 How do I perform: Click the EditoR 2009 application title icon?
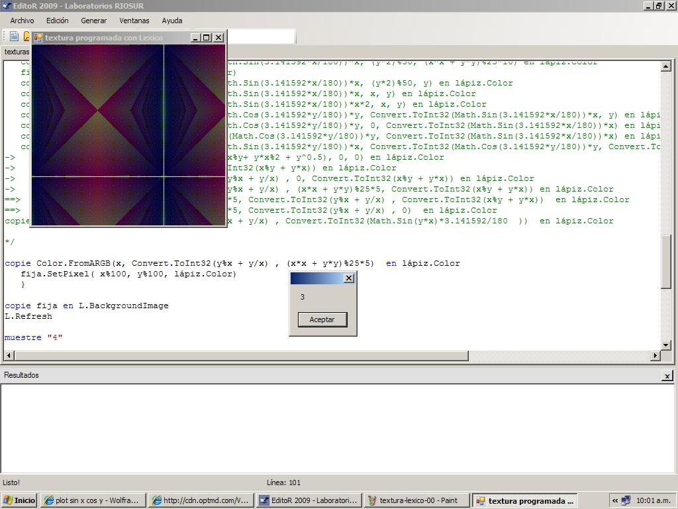pos(7,6)
